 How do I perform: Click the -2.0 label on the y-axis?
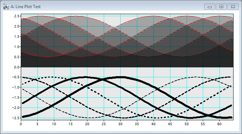point(16,108)
